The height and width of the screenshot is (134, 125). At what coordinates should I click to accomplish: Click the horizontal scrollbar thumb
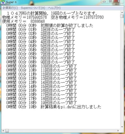(7, 131)
